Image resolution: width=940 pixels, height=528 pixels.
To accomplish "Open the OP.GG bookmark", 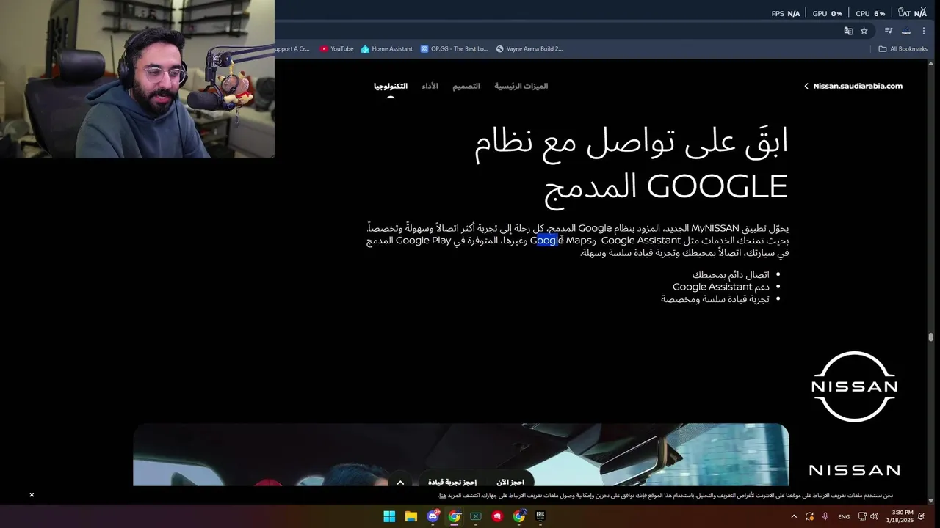I will (455, 49).
